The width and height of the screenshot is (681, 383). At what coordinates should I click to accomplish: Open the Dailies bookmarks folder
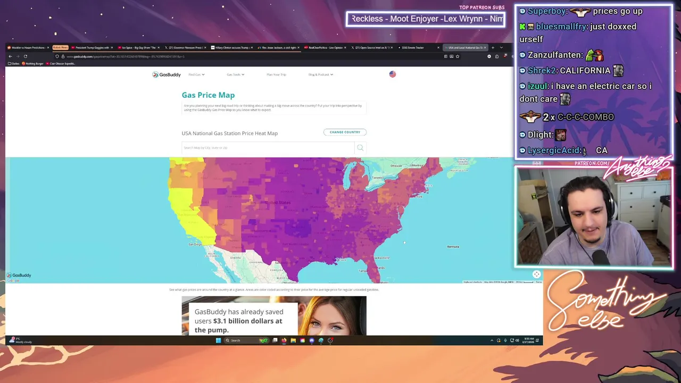click(x=14, y=63)
